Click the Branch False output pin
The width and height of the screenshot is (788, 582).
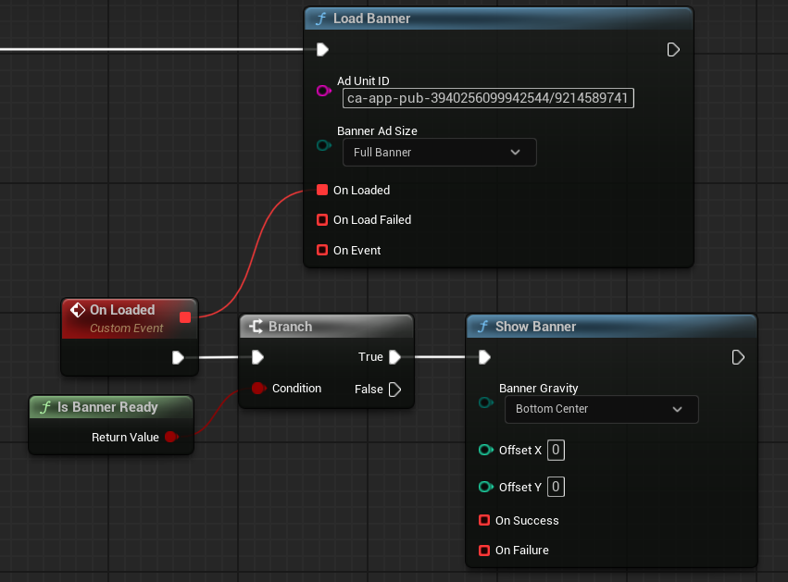(x=394, y=390)
